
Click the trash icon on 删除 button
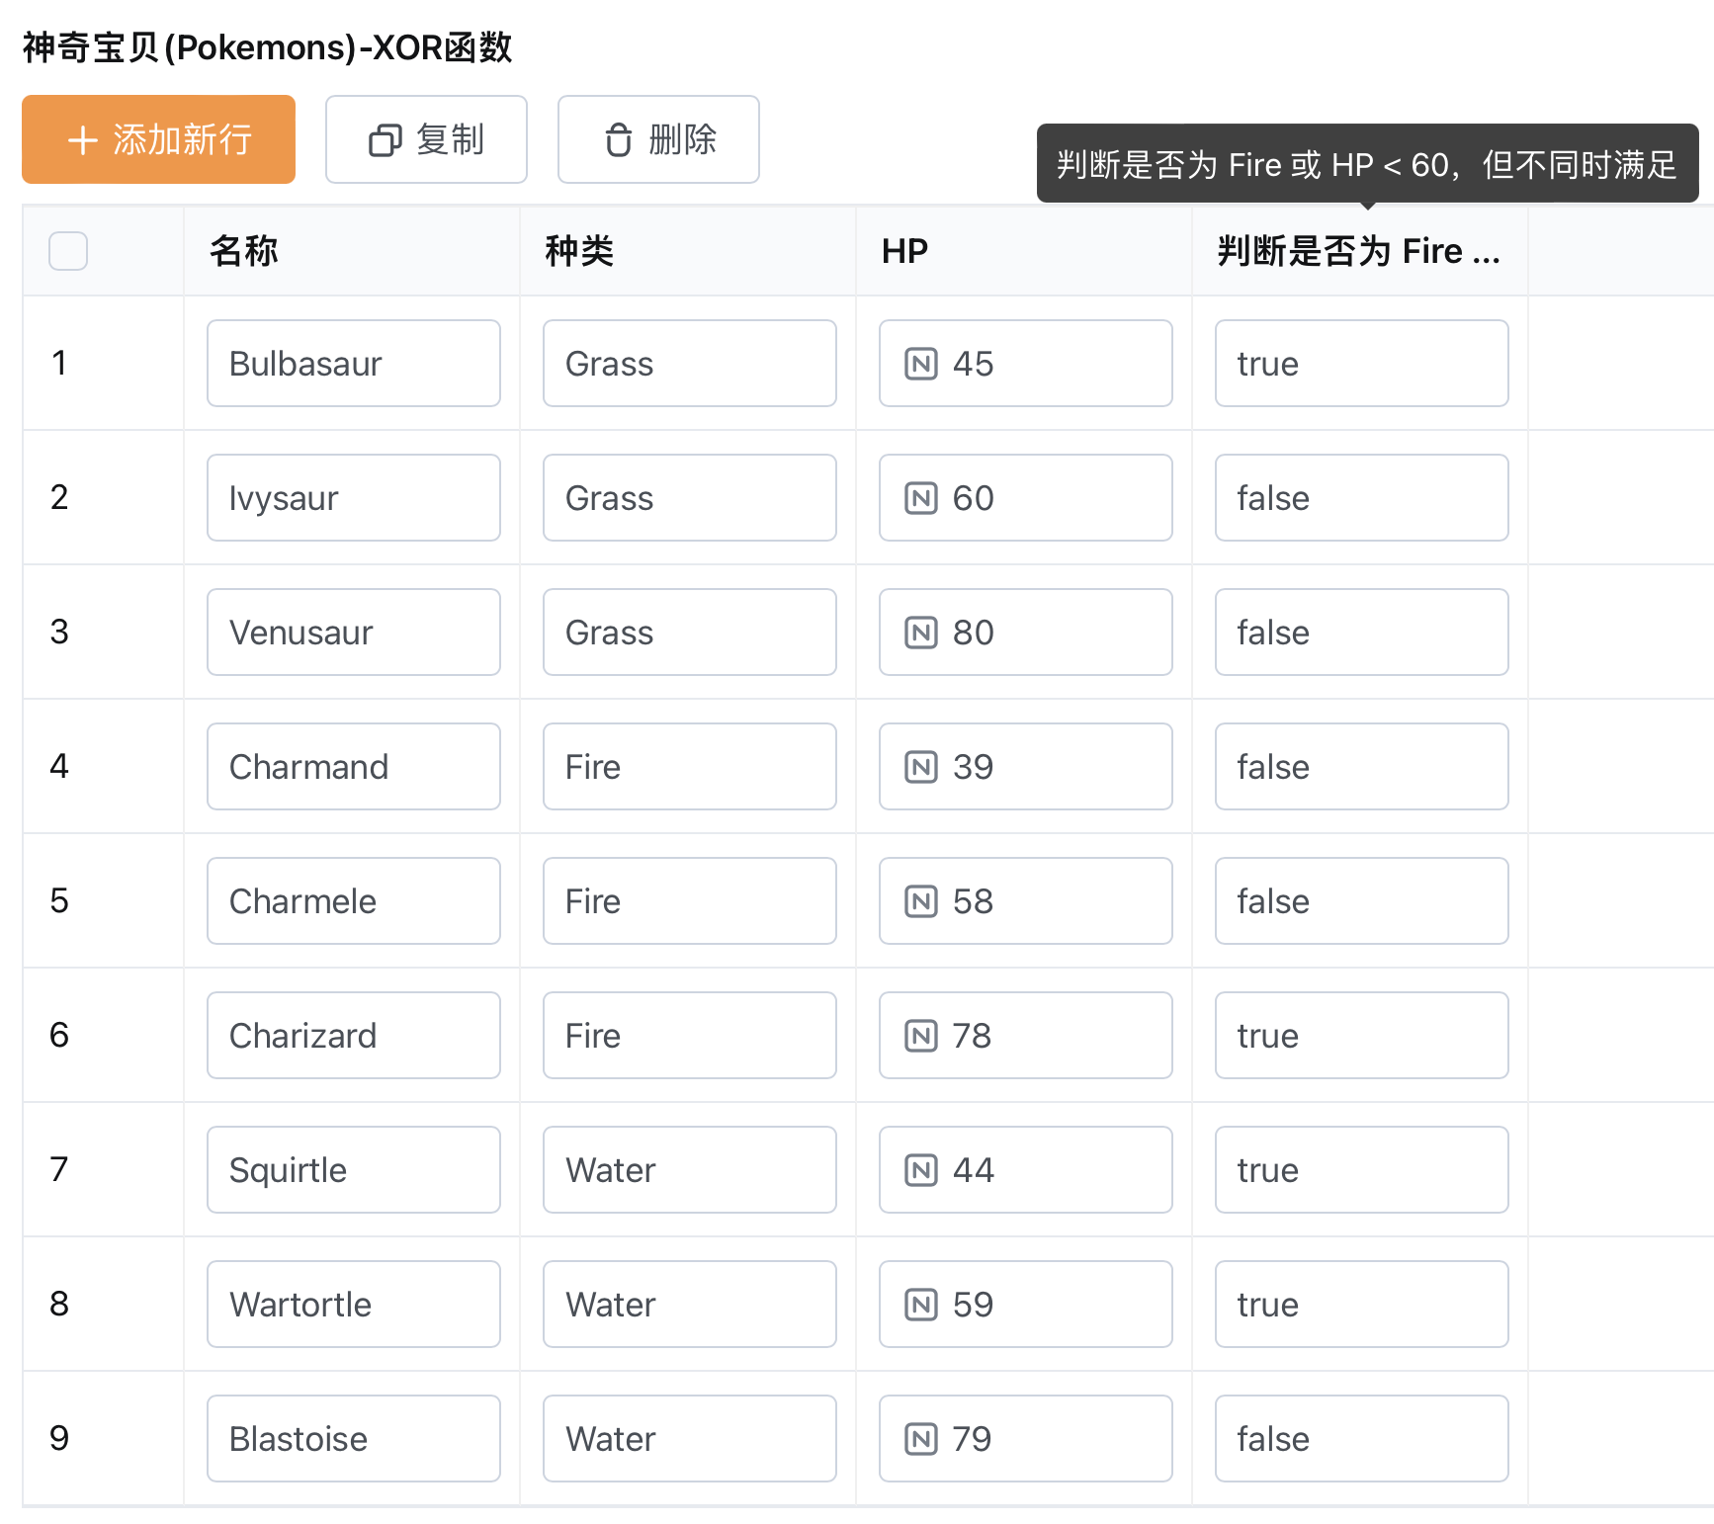619,140
